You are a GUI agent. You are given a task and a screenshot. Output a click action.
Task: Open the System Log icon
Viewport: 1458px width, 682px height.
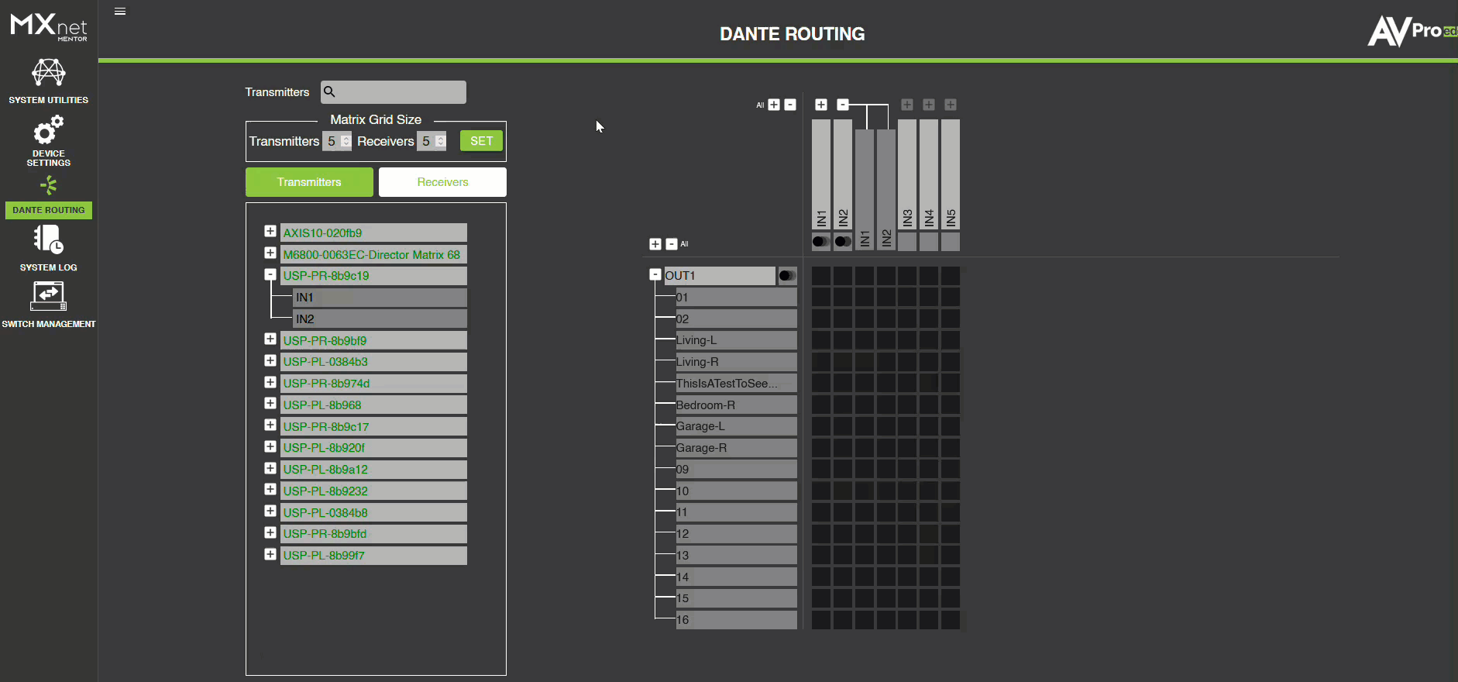pos(48,240)
